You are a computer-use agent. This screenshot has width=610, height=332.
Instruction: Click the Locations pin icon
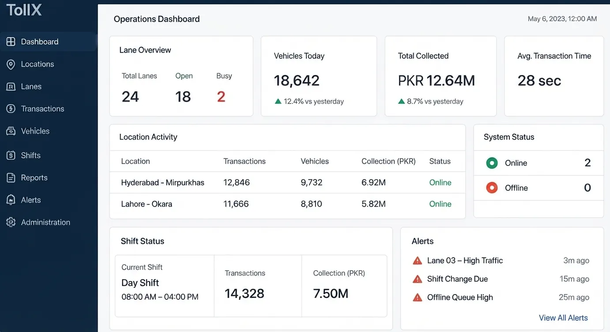[11, 64]
